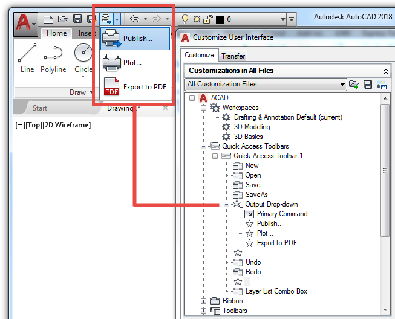395x319 pixels.
Task: Close the Drawing file tab
Action: [165, 108]
